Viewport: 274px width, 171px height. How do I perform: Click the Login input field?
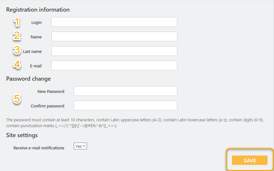(x=114, y=22)
